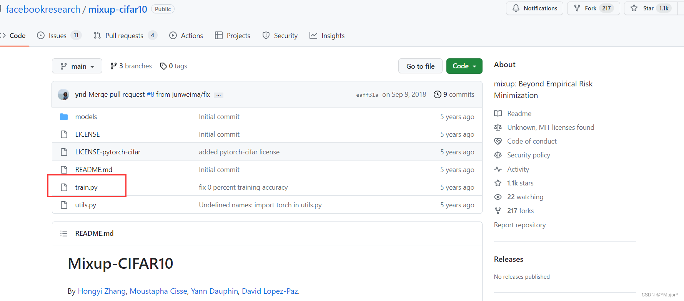Open the main branch dropdown

point(77,66)
